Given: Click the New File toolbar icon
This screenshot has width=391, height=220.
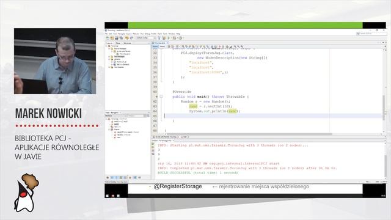Looking at the screenshot, I should [108, 38].
